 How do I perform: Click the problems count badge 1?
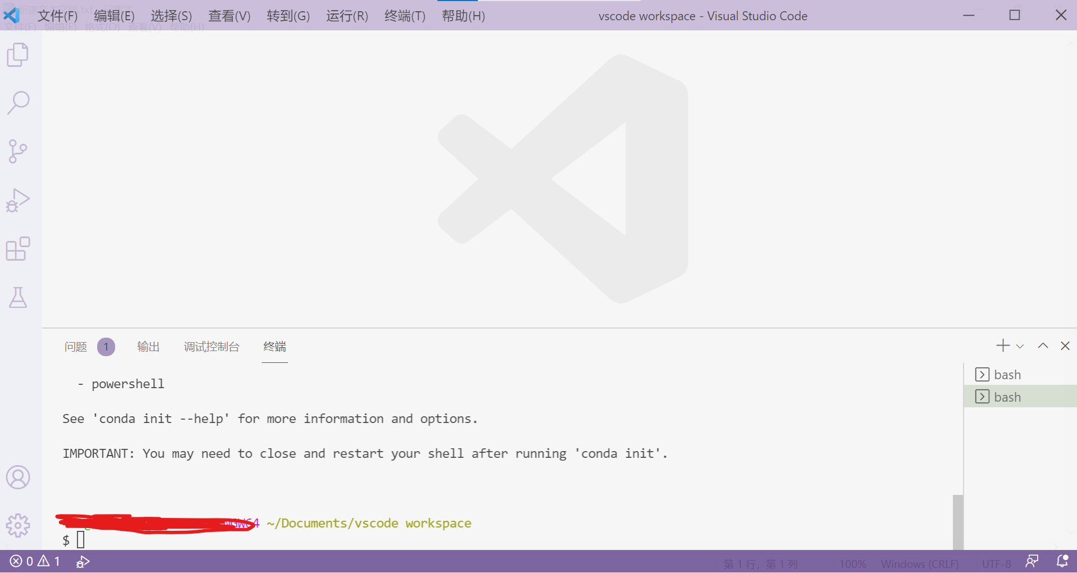point(106,347)
